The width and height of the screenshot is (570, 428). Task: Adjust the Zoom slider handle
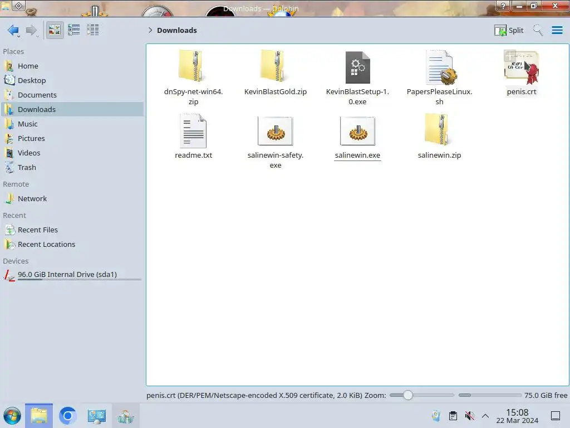pyautogui.click(x=408, y=395)
